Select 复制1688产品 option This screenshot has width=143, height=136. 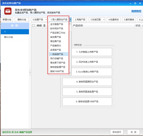[59, 71]
